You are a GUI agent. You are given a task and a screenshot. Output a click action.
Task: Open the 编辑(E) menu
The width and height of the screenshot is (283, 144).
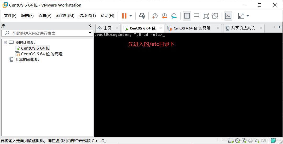pyautogui.click(x=27, y=16)
